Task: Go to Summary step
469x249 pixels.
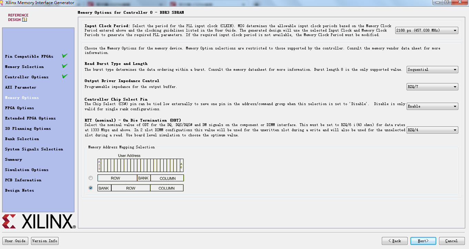Action: click(x=13, y=159)
